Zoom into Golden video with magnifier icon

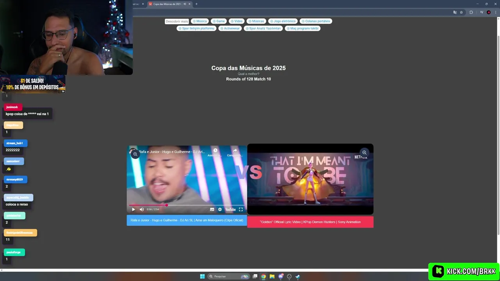point(364,153)
